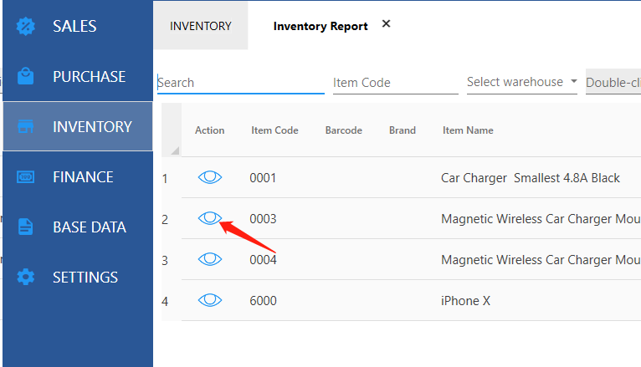Open the eye icon for iPhone X row
641x367 pixels.
click(210, 300)
